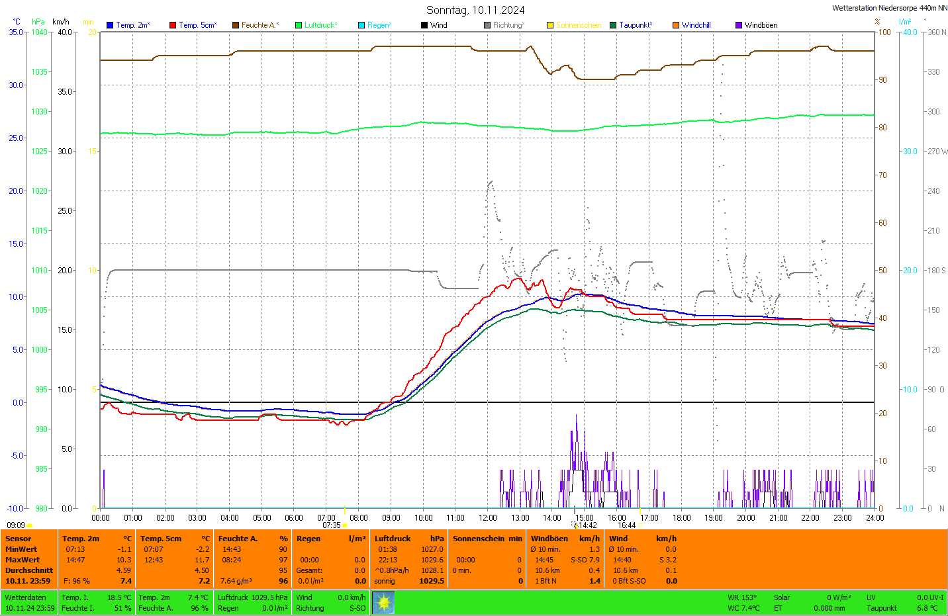Click the gray Richtung legend square
This screenshot has height=616, width=948.
click(487, 25)
